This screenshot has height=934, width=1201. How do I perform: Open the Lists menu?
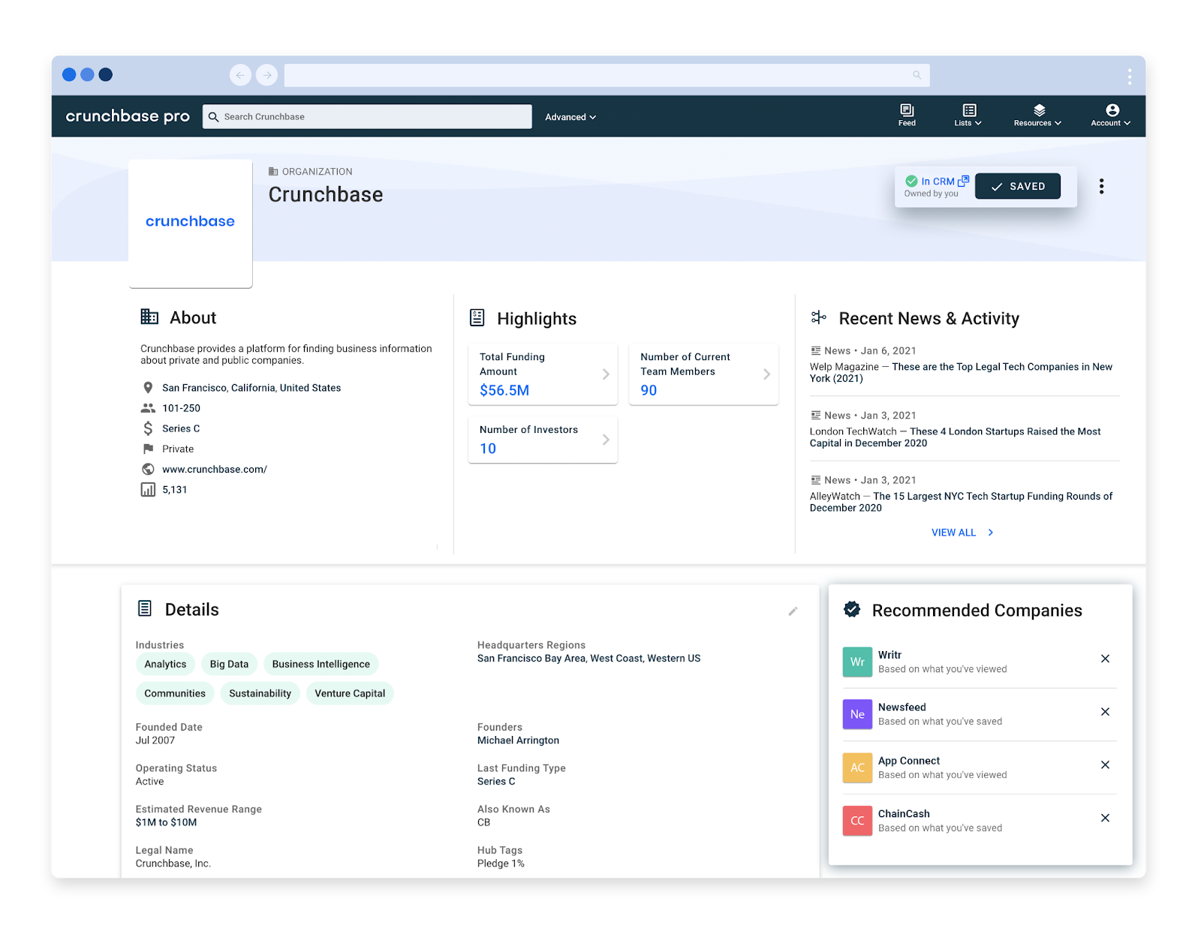click(x=968, y=116)
